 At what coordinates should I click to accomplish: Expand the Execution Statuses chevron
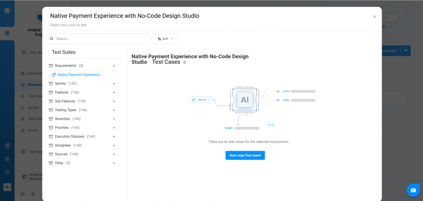click(x=114, y=137)
